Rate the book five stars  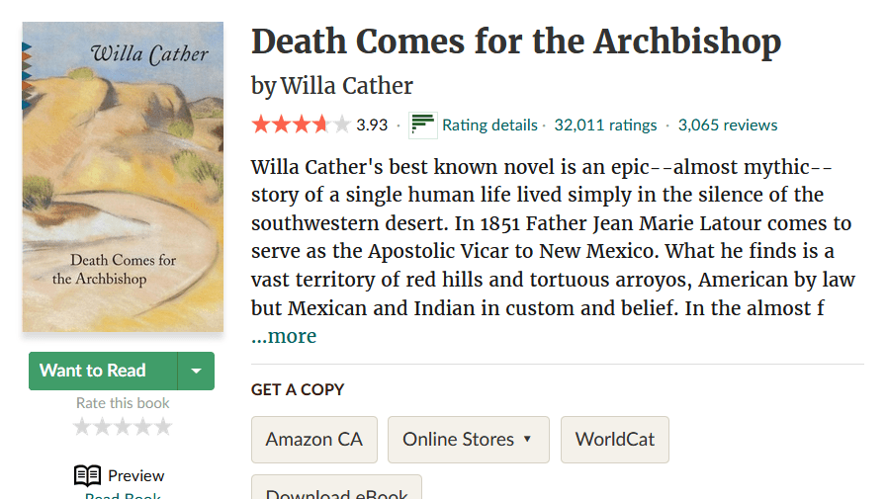tap(162, 427)
